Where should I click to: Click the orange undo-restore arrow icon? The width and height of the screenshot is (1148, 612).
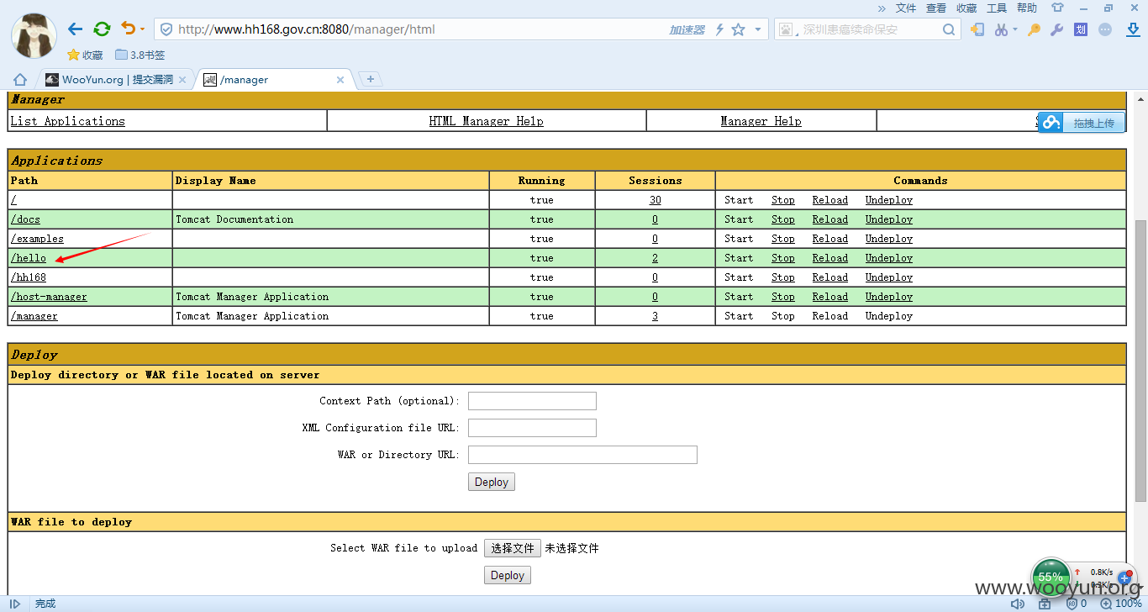128,29
